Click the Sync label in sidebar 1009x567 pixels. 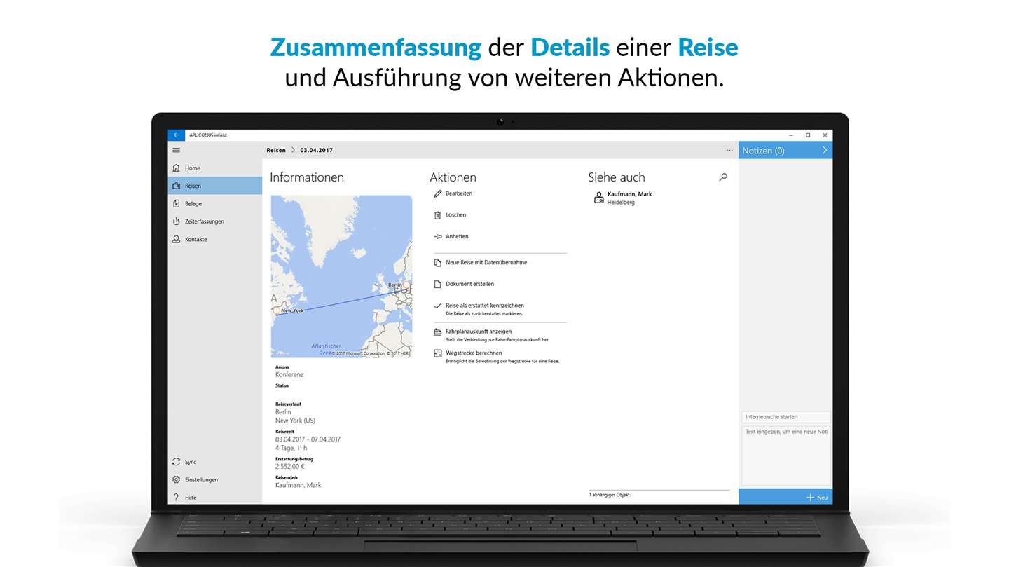pos(191,462)
